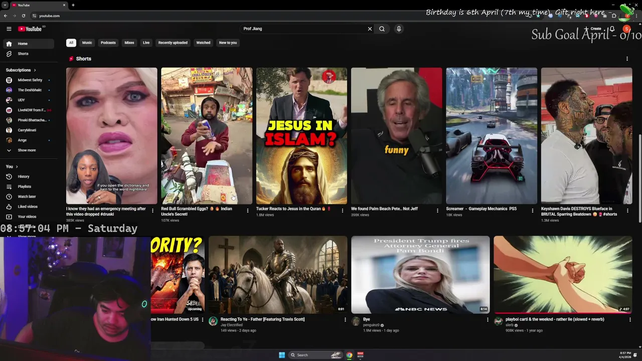Screen dimensions: 642x361
Task: Open the UDY subscription
Action: coord(29,100)
